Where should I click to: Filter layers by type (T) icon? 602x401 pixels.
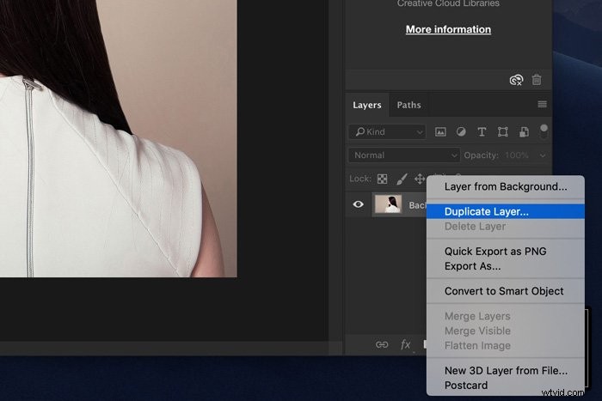482,132
